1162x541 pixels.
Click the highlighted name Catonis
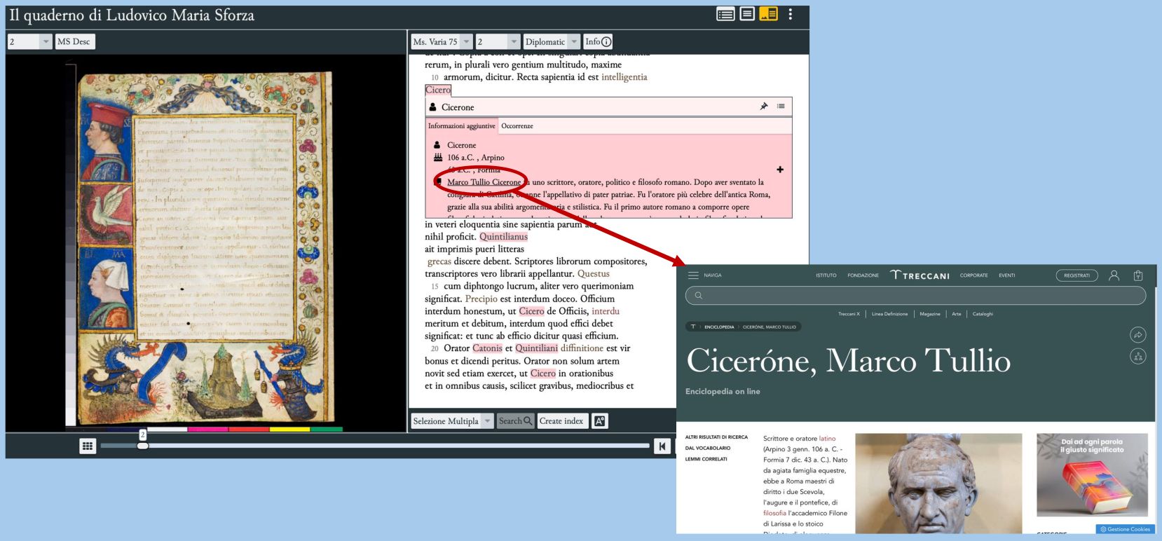point(487,348)
